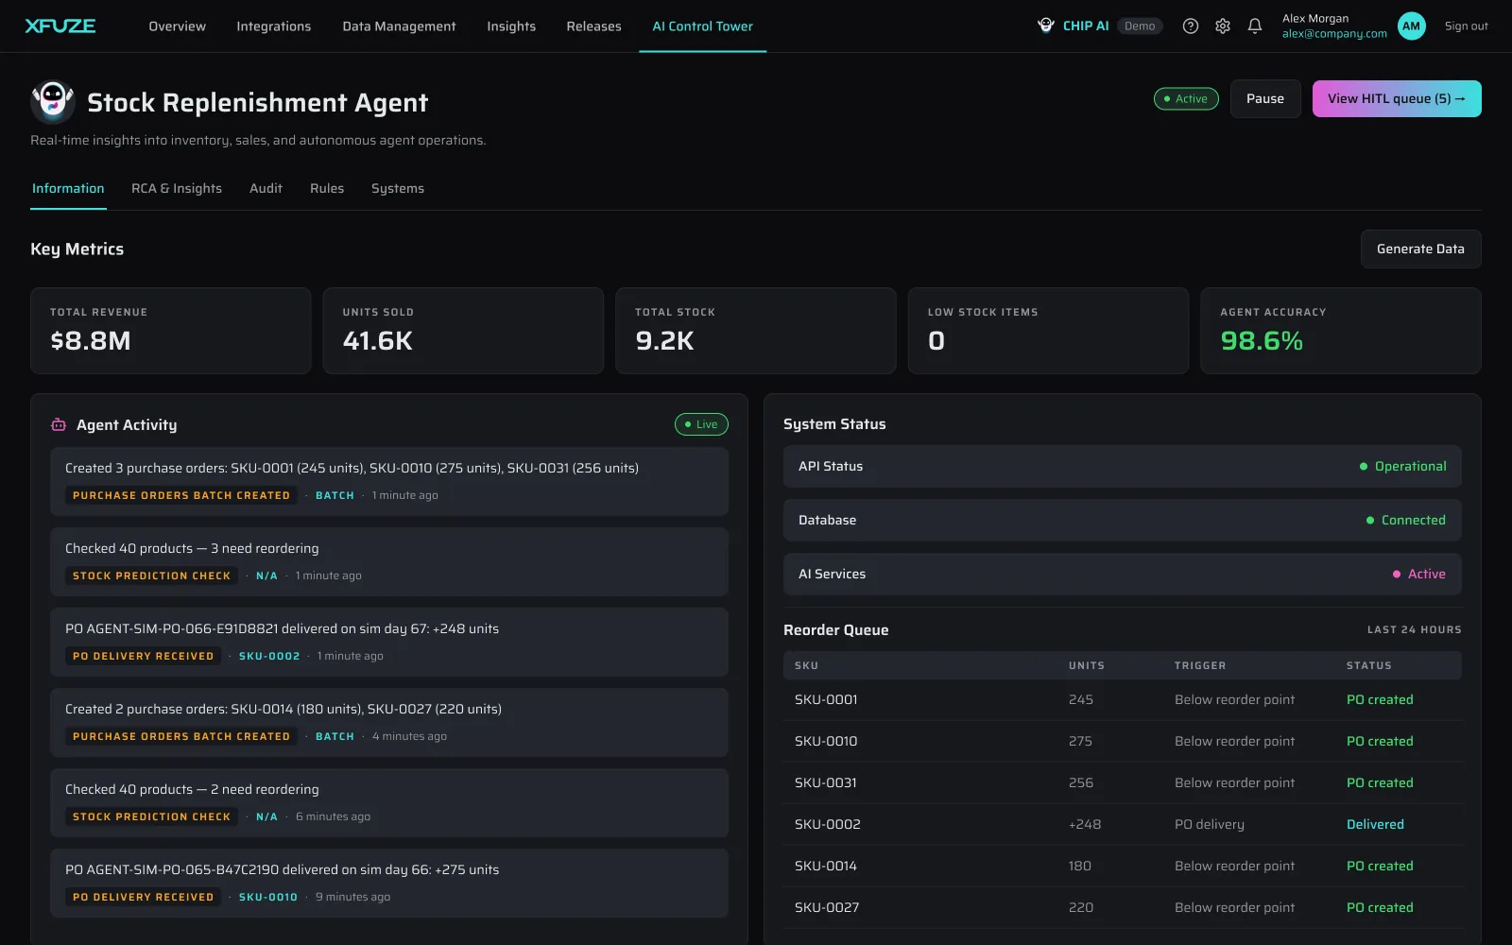Image resolution: width=1512 pixels, height=945 pixels.
Task: Open the Releases navigation item
Action: (x=593, y=26)
